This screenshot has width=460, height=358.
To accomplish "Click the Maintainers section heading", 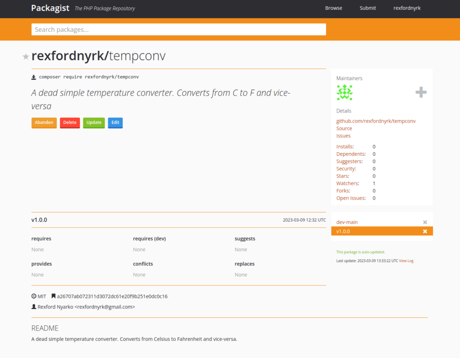I will [x=349, y=78].
